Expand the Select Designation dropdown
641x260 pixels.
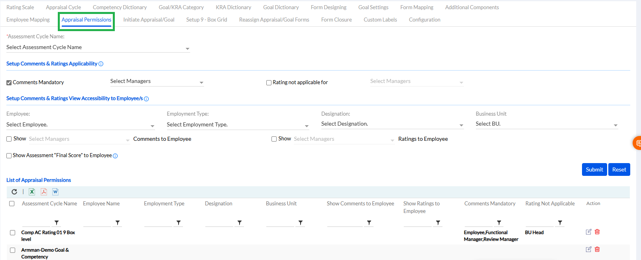click(x=392, y=124)
